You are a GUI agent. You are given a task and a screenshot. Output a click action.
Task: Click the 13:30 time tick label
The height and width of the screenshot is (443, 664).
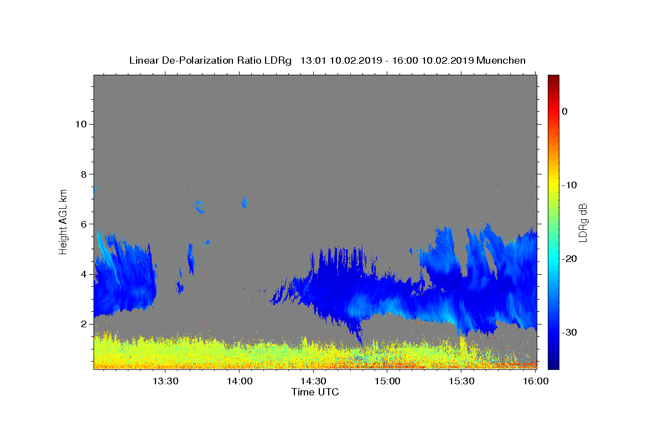[165, 381]
